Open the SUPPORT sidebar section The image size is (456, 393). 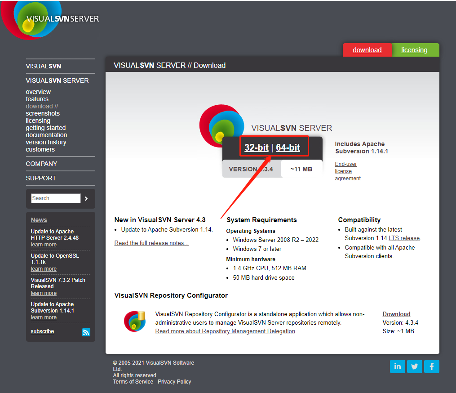click(41, 178)
